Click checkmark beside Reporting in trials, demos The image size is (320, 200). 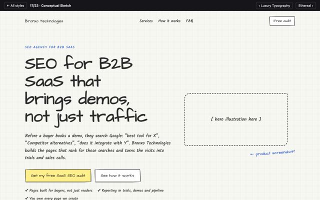pos(99,190)
